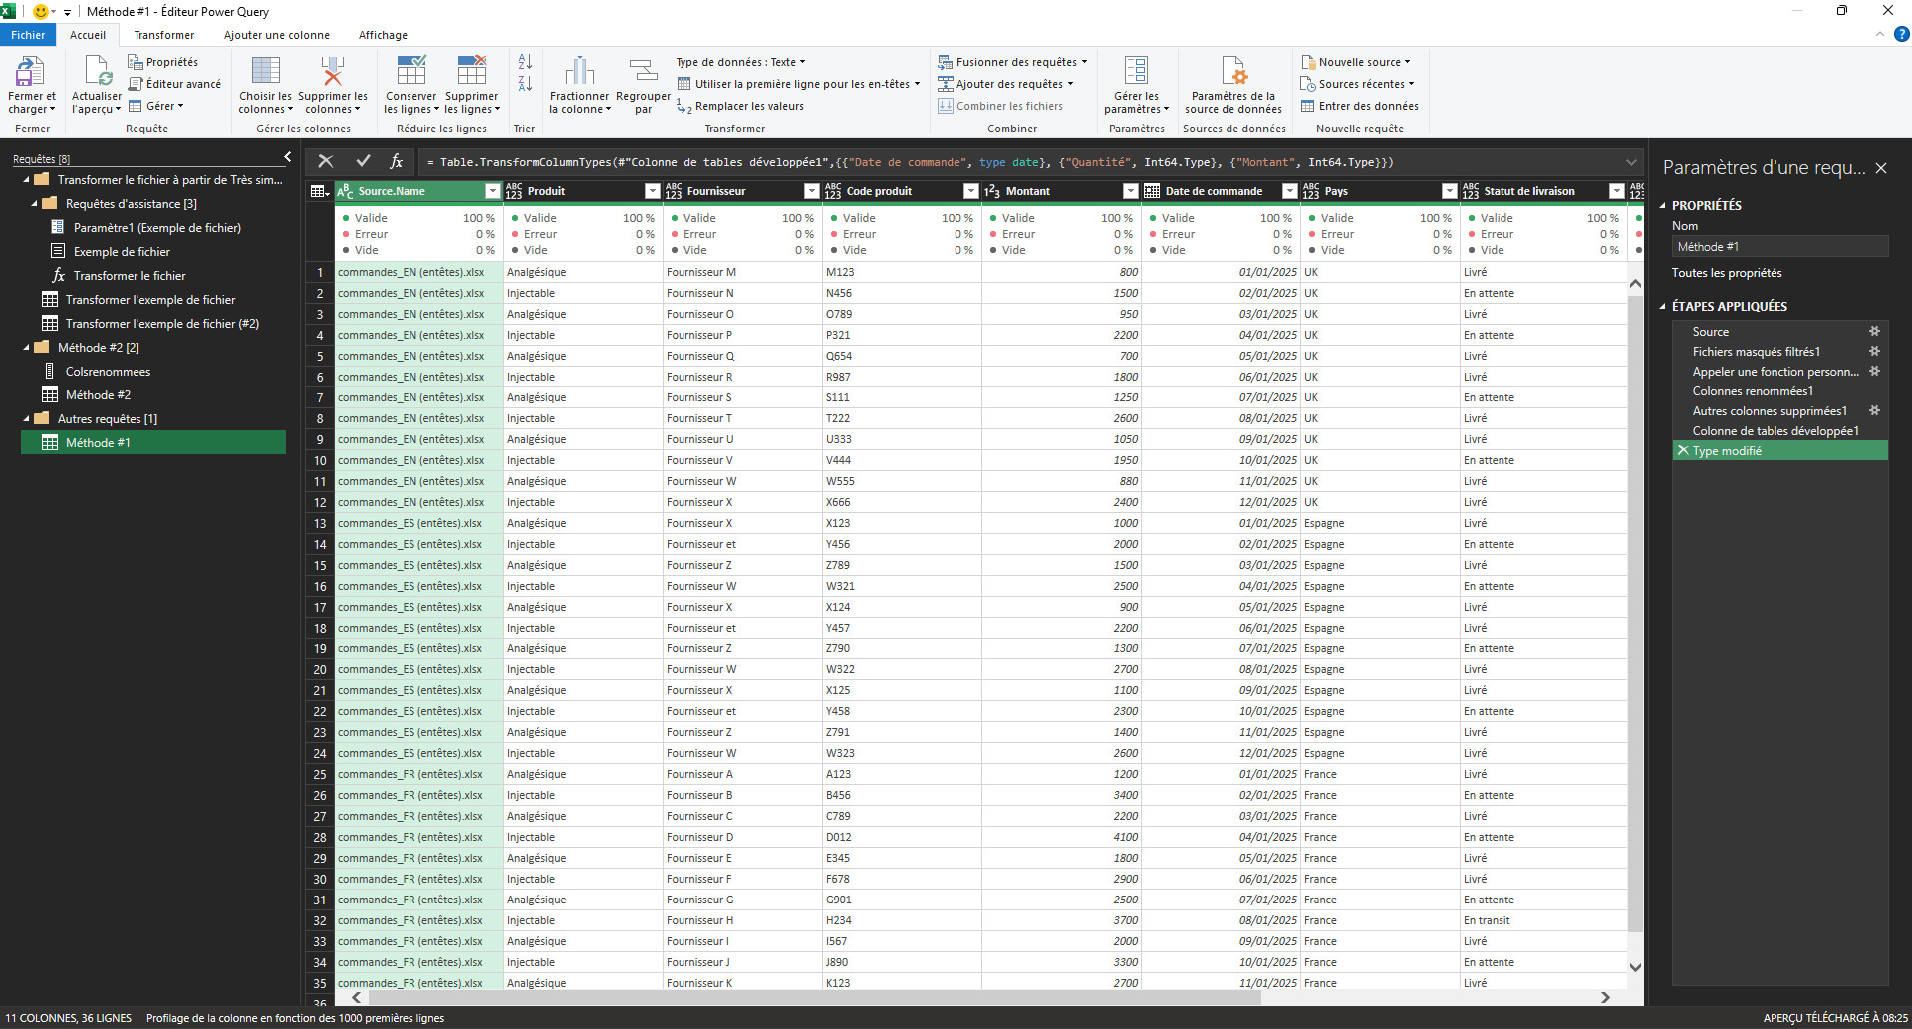Click the formula bar fx icon
Screen dimensions: 1912x1029
396,161
